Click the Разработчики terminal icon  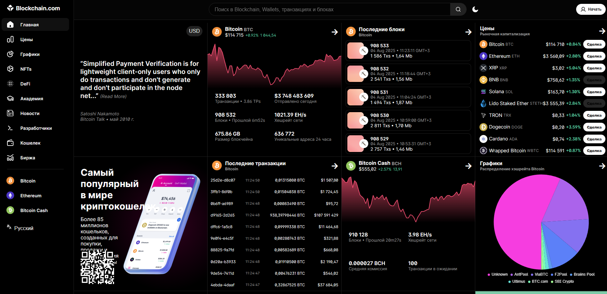coord(10,128)
